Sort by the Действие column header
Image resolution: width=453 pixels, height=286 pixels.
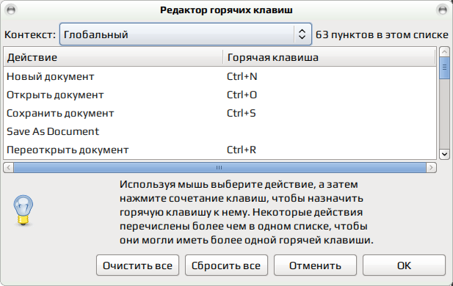113,57
